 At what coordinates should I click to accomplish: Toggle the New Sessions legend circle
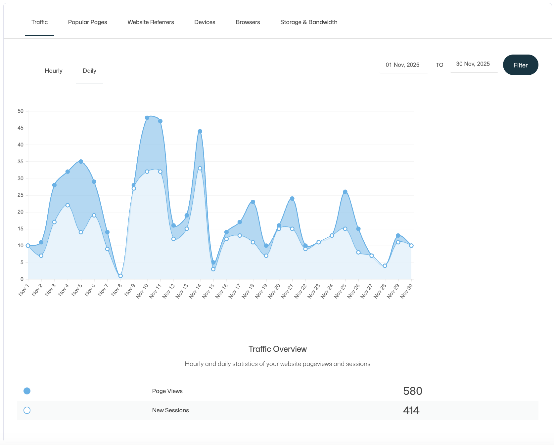coord(27,410)
